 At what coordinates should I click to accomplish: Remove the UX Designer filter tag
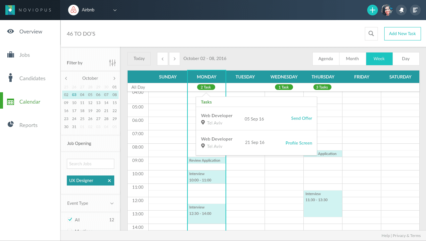tap(109, 180)
